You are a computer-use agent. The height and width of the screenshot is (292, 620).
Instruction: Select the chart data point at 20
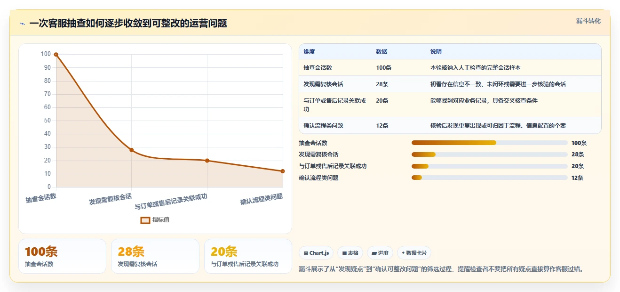coord(207,161)
